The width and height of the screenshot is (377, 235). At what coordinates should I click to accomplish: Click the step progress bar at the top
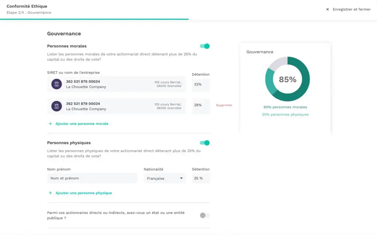point(188,19)
